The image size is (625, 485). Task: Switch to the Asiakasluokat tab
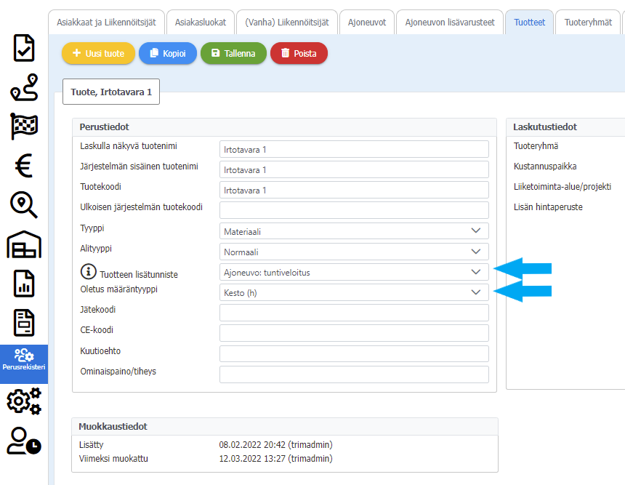[x=200, y=23]
